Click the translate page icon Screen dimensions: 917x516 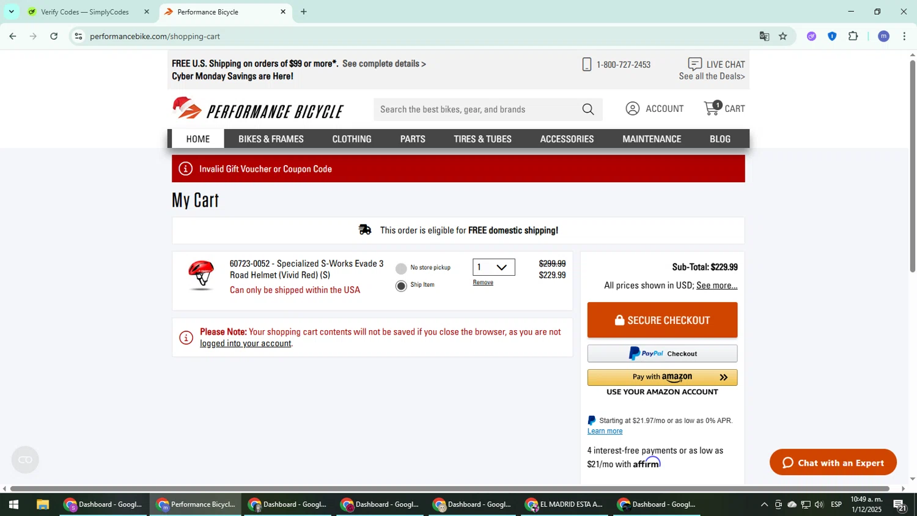coord(764,36)
